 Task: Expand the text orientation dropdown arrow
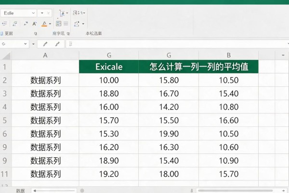click(67, 13)
